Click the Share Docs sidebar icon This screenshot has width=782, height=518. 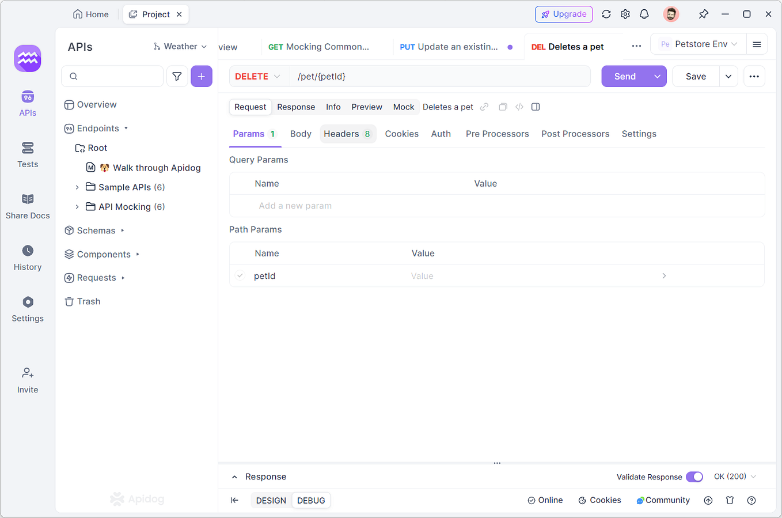[x=27, y=206]
